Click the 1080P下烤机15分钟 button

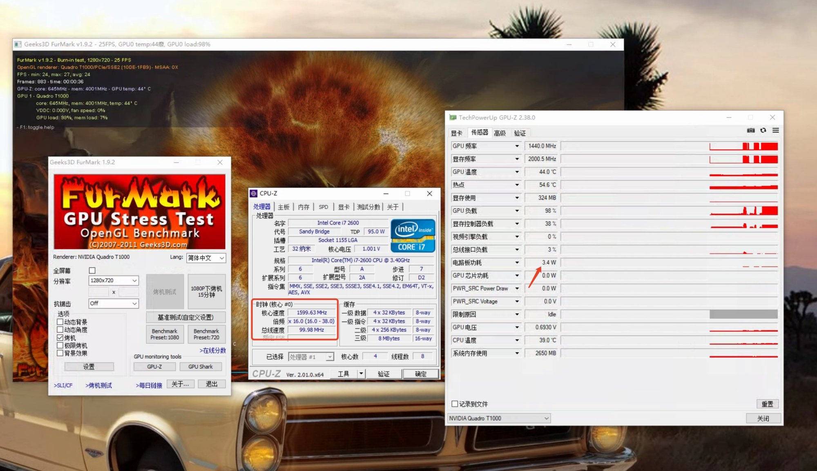tap(207, 291)
